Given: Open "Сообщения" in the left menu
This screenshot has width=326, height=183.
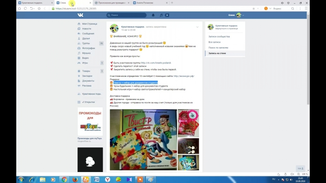Looking at the screenshot, I should click(x=88, y=34).
